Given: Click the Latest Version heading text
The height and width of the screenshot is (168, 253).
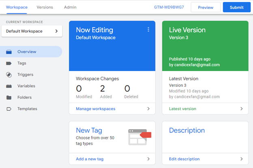Looking at the screenshot, I should [184, 79].
